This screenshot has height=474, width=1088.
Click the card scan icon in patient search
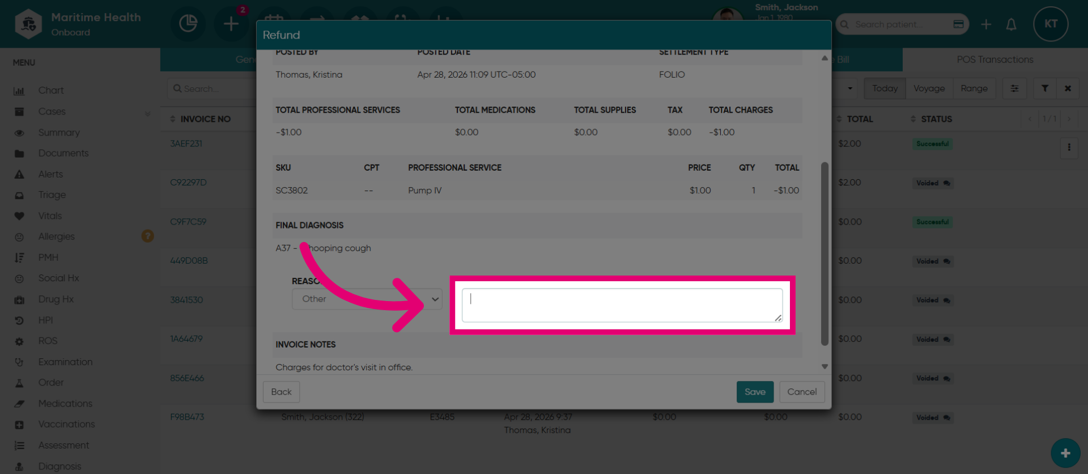point(958,24)
